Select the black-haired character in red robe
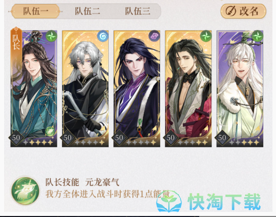The width and height of the screenshot is (276, 217). pyautogui.click(x=189, y=88)
